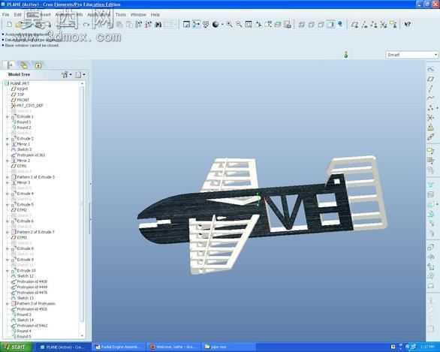Screen dimensions: 440x352
Task: Select the Datum Plane tool
Action: pos(430,79)
